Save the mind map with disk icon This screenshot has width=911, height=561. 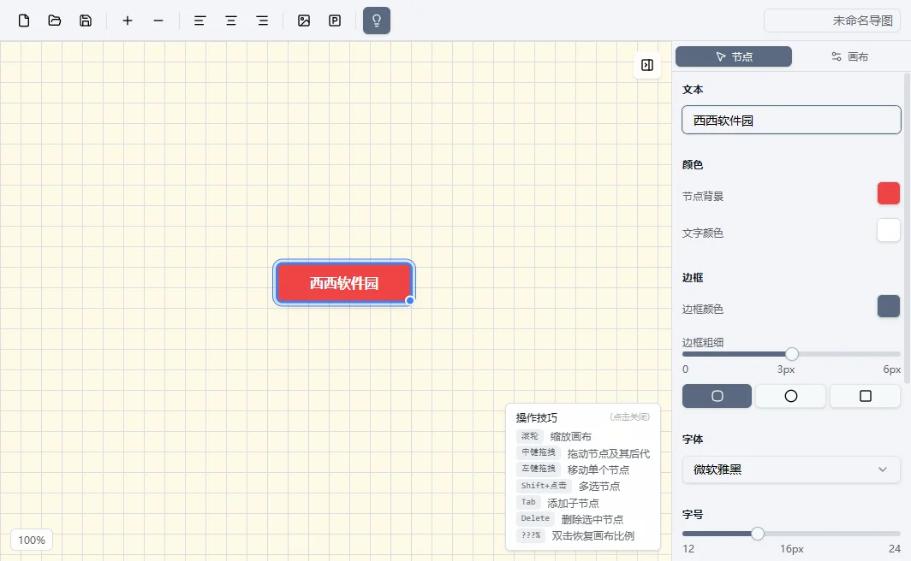[86, 21]
